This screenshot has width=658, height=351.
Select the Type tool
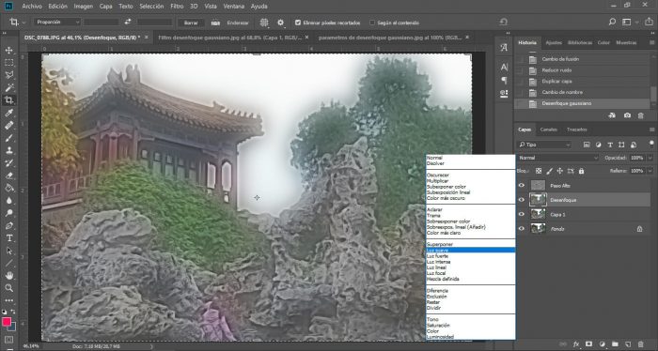8,237
